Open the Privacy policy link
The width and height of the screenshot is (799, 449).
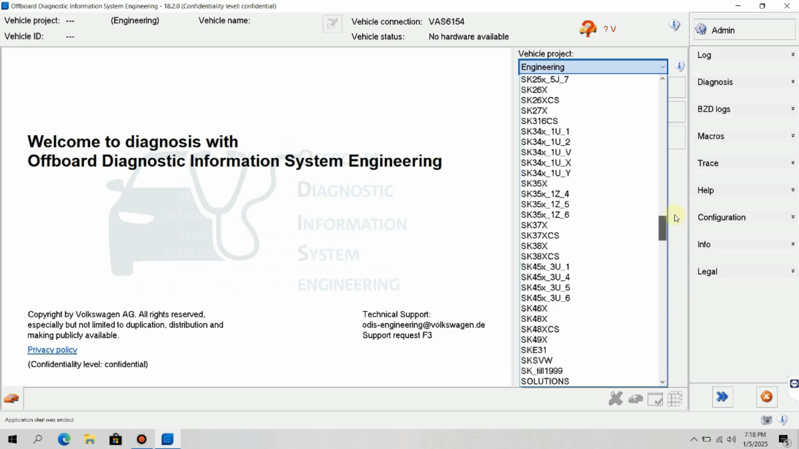point(52,350)
